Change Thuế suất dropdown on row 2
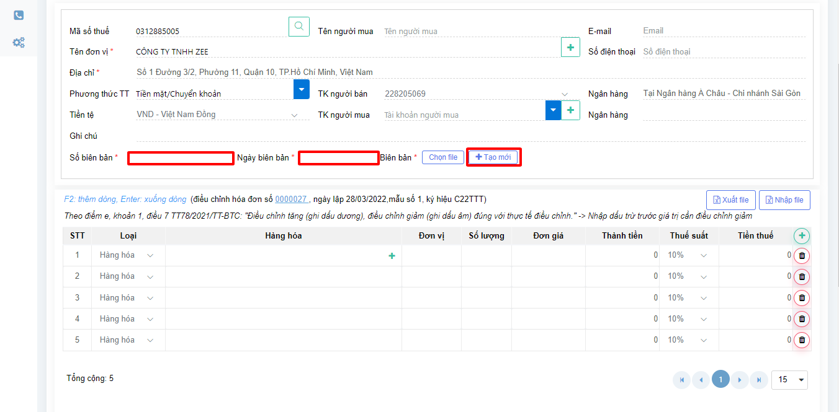The width and height of the screenshot is (839, 412). (703, 276)
